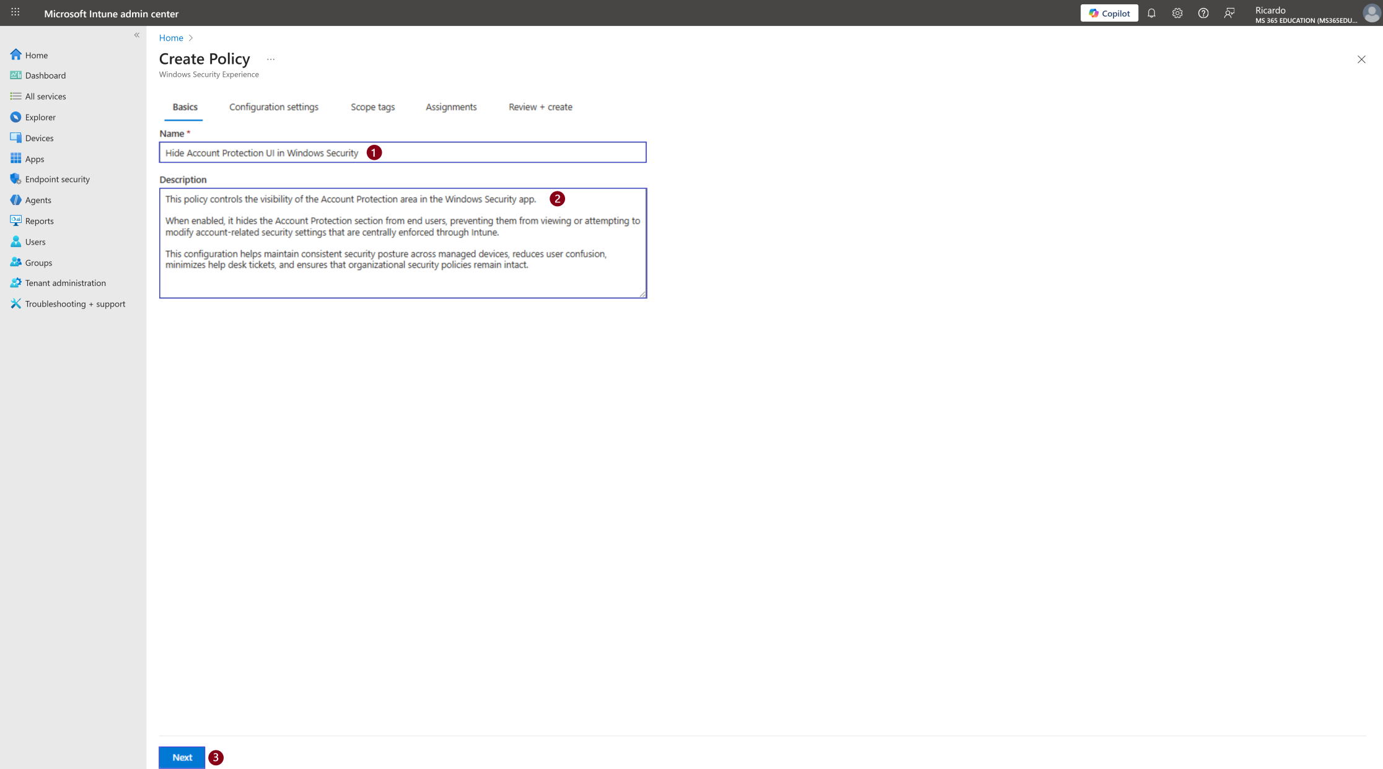Viewport: 1383px width, 769px height.
Task: Click the Next button
Action: (x=182, y=757)
